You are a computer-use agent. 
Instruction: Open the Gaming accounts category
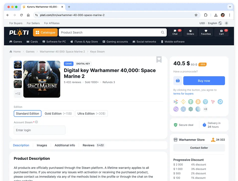point(115,41)
